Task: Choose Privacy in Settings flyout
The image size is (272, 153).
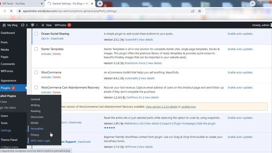Action: 35,135
